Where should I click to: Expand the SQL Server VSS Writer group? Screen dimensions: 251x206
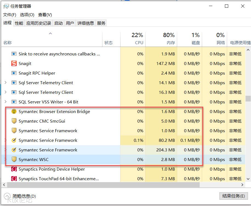(5, 102)
